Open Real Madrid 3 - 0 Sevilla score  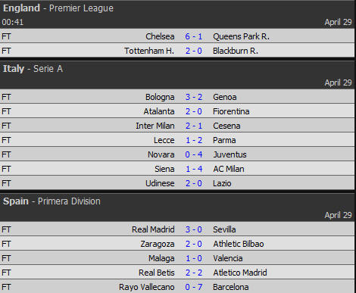[x=194, y=229]
